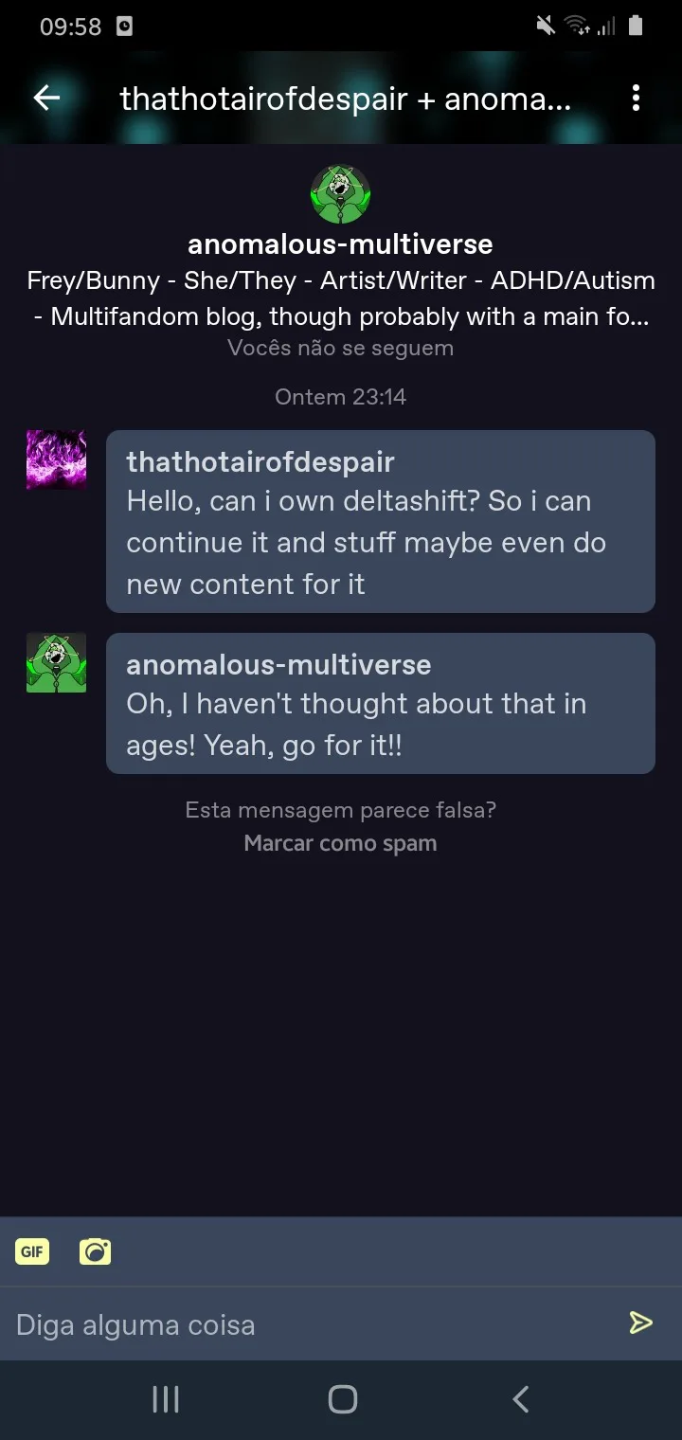Open the GIF picker
The width and height of the screenshot is (682, 1440).
[x=32, y=1251]
